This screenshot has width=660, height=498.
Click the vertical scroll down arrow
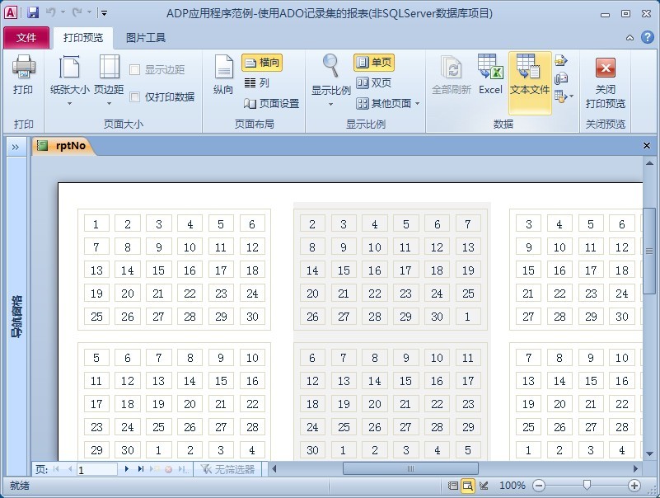tap(649, 454)
